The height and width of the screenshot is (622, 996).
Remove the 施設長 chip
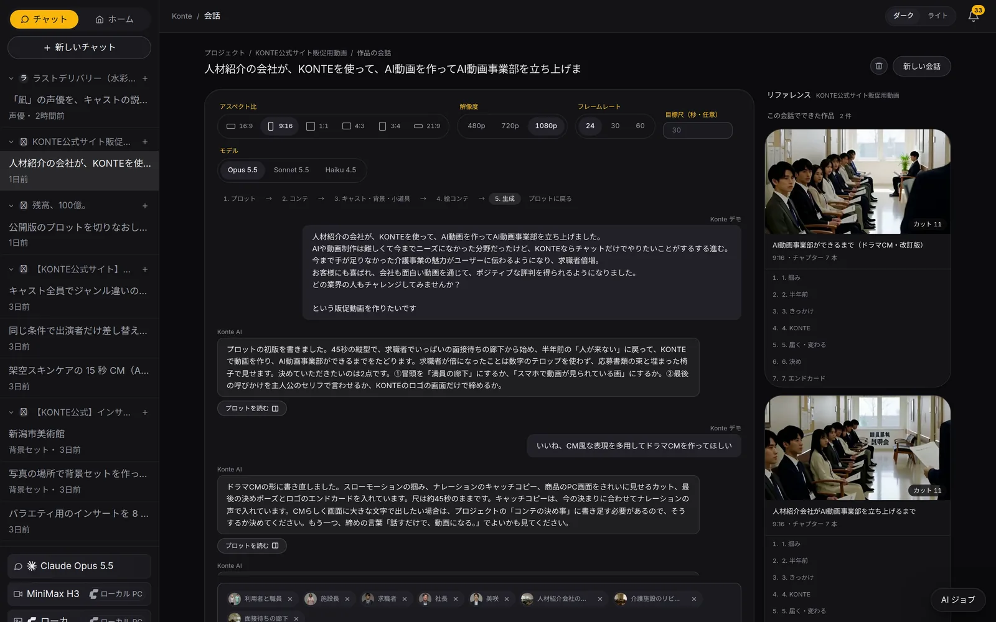347,599
